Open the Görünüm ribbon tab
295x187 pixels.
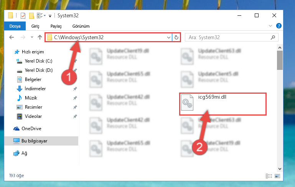pos(81,26)
